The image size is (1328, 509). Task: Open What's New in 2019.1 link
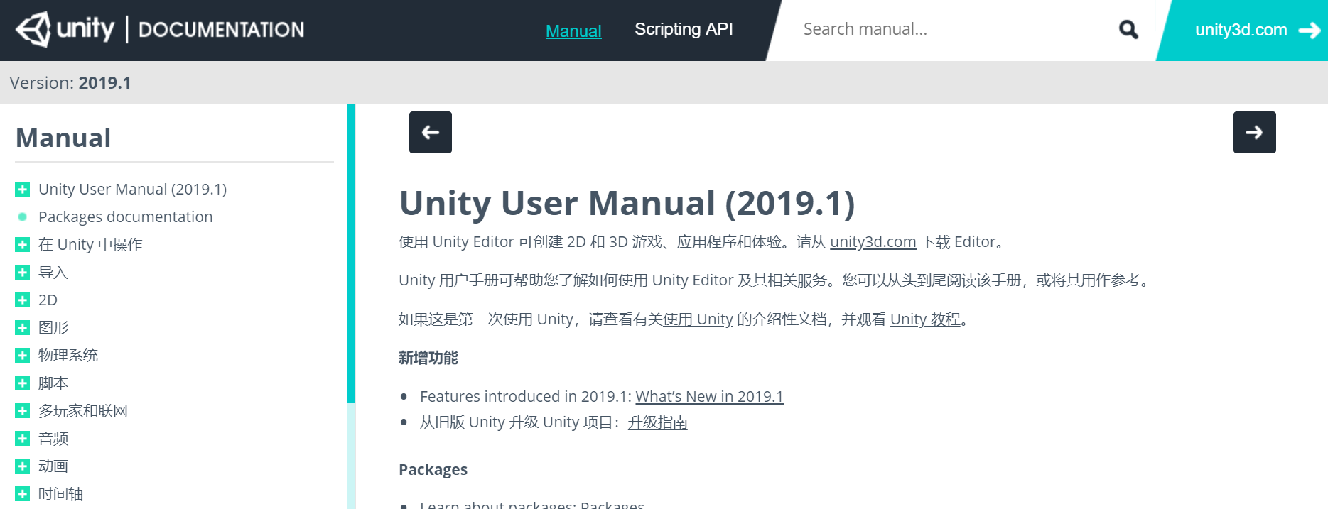pyautogui.click(x=709, y=397)
